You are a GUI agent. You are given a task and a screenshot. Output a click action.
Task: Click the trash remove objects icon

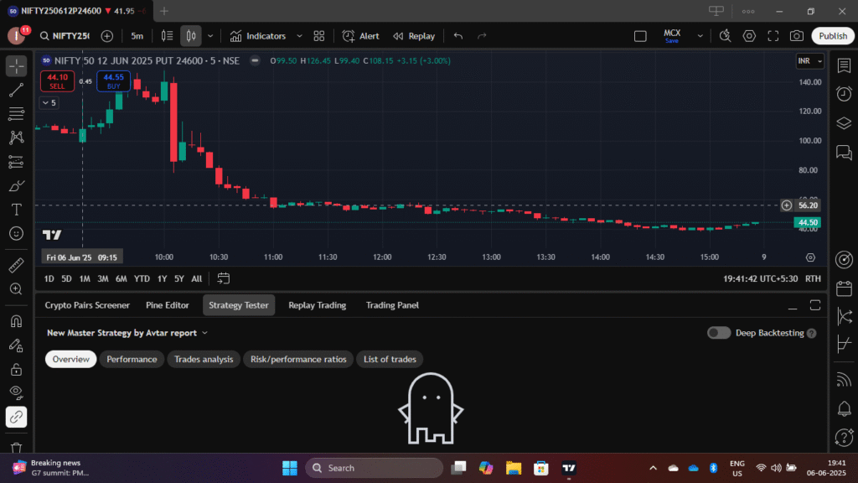17,448
